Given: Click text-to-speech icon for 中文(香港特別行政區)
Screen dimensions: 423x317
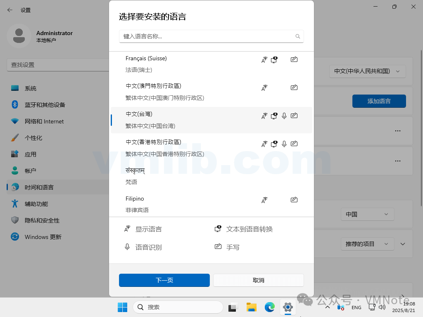Looking at the screenshot, I should 274,144.
